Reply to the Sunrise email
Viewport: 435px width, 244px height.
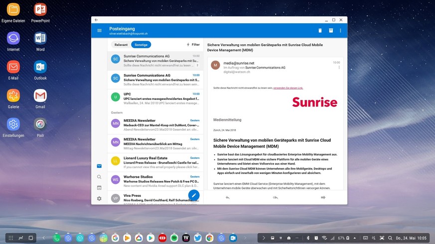coord(227,197)
